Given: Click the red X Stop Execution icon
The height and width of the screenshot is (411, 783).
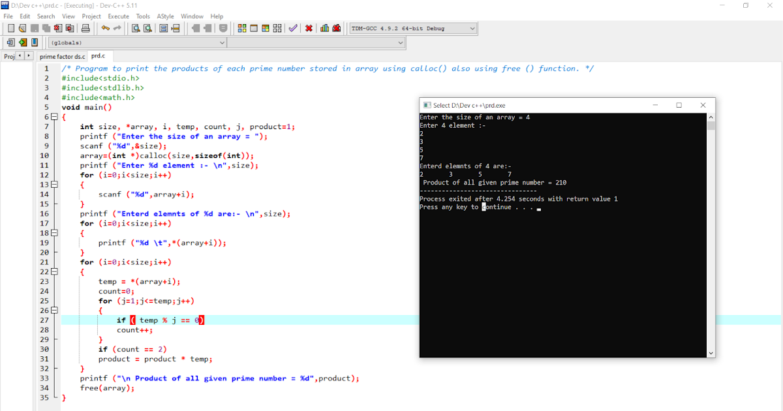Looking at the screenshot, I should 308,27.
